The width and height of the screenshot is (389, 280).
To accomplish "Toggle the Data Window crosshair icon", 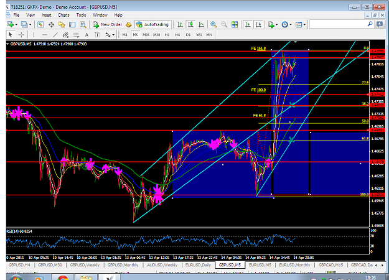I will point(51,24).
